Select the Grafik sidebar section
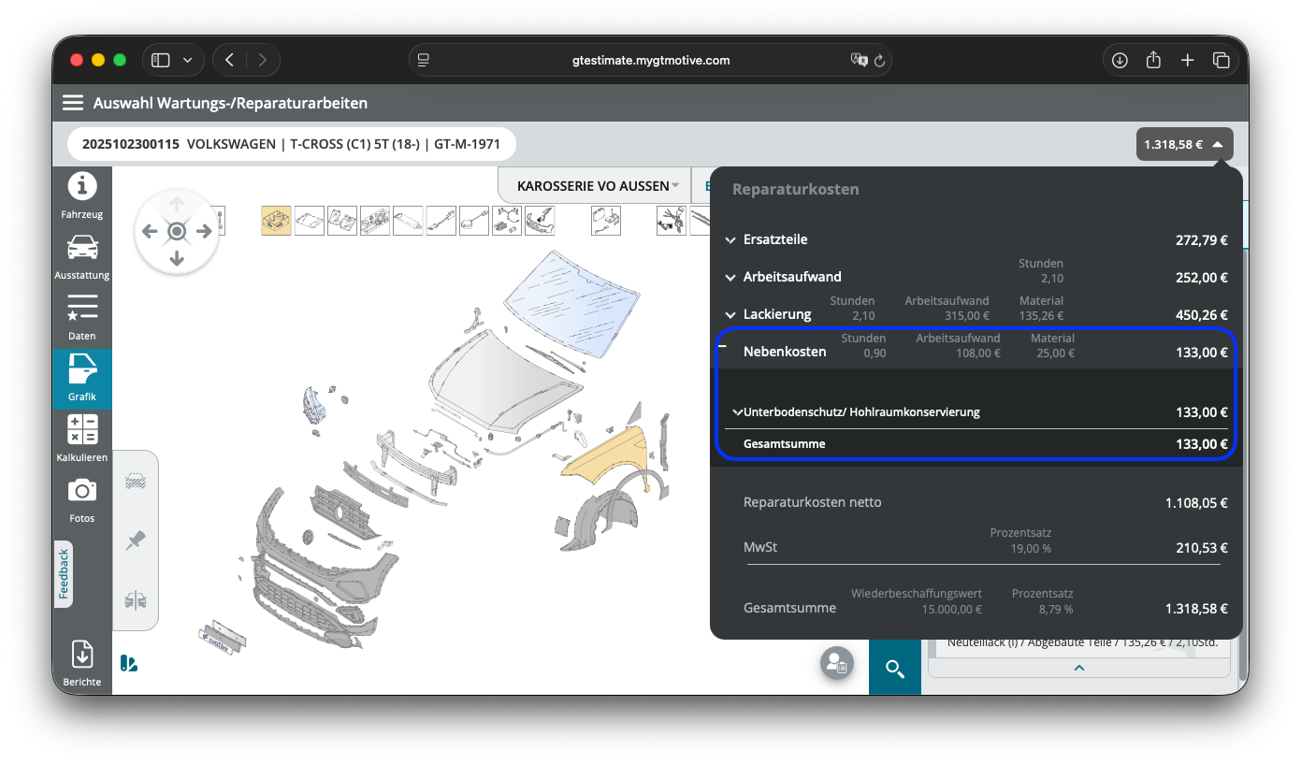Viewport: 1301px width, 764px height. click(82, 379)
